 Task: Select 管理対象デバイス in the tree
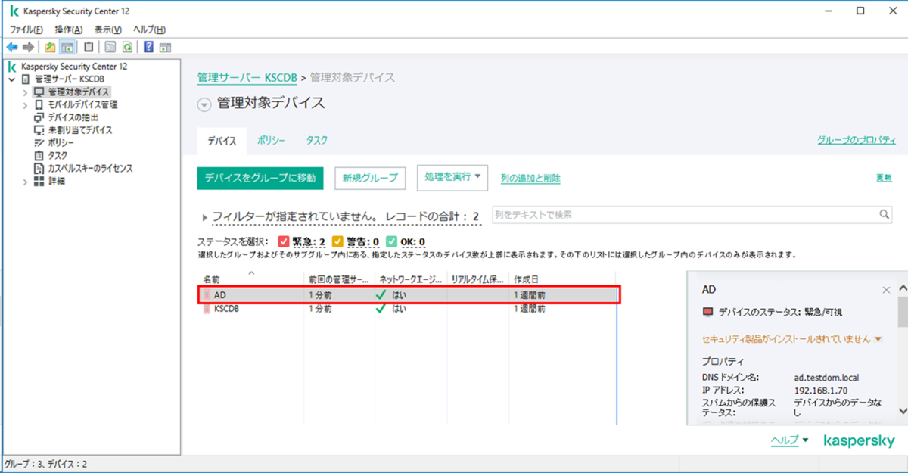[78, 92]
